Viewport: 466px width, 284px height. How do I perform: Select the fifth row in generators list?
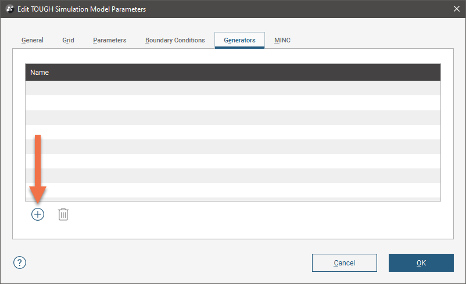(232, 146)
